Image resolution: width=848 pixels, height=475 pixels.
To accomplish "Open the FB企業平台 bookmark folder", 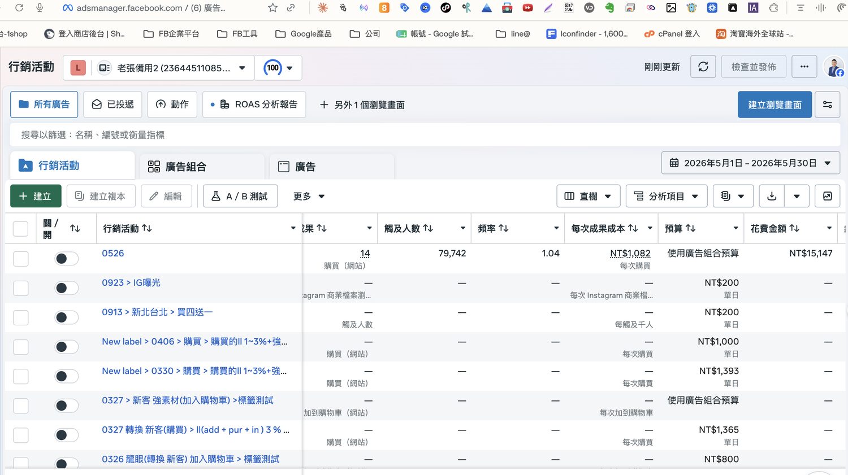I will (171, 34).
